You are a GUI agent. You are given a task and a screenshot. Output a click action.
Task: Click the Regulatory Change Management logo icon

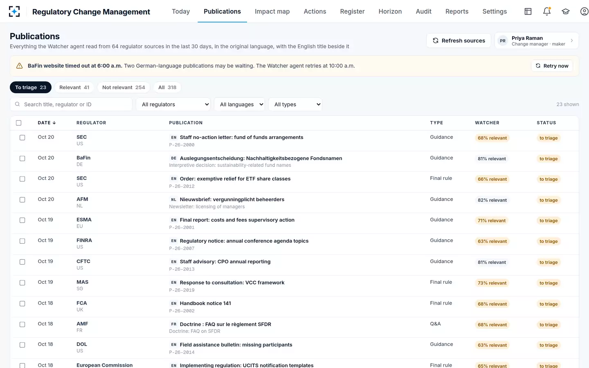[14, 11]
